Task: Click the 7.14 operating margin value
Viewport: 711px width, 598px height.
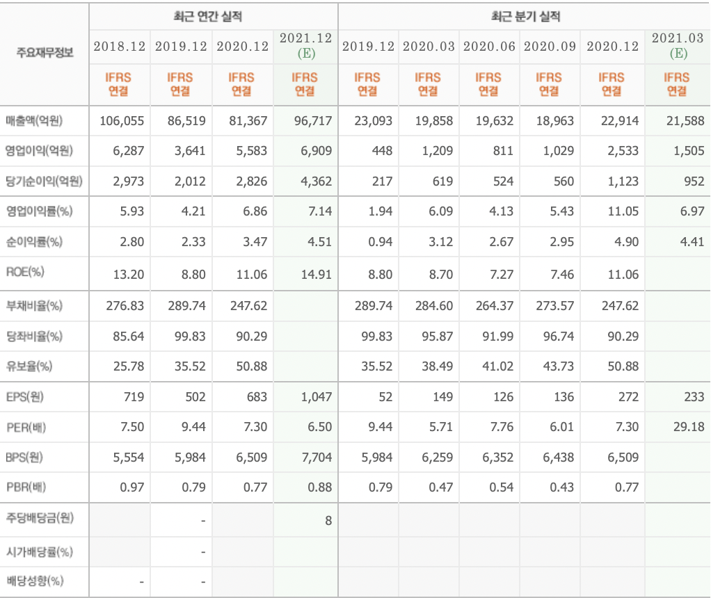Action: [x=320, y=211]
